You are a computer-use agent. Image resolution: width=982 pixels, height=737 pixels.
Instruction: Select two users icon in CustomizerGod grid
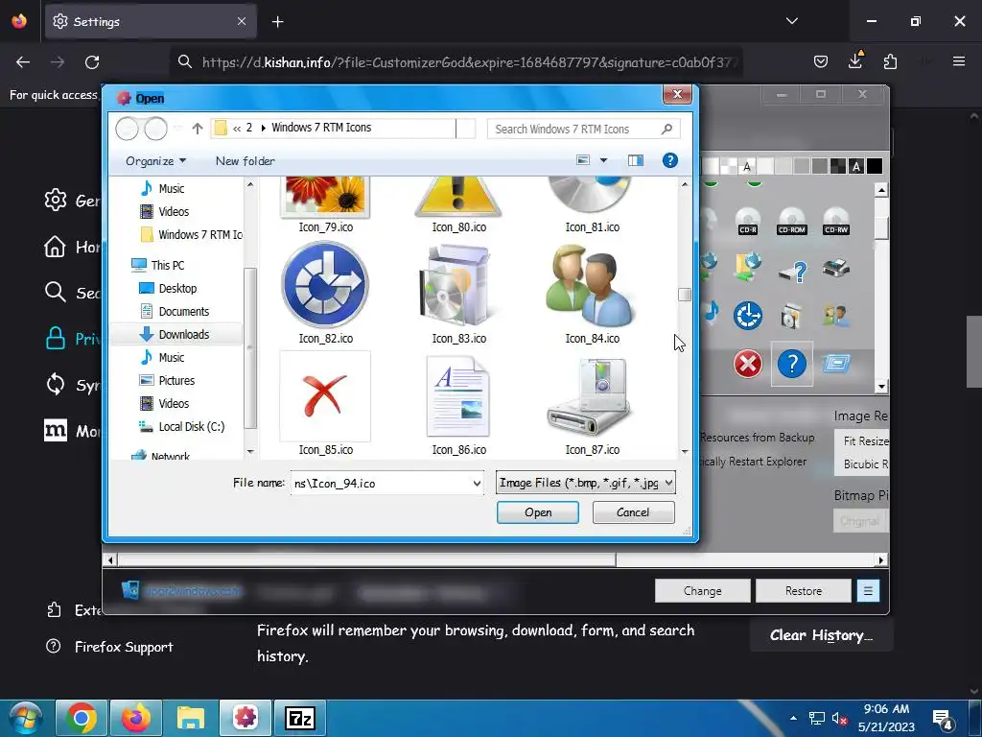click(836, 315)
